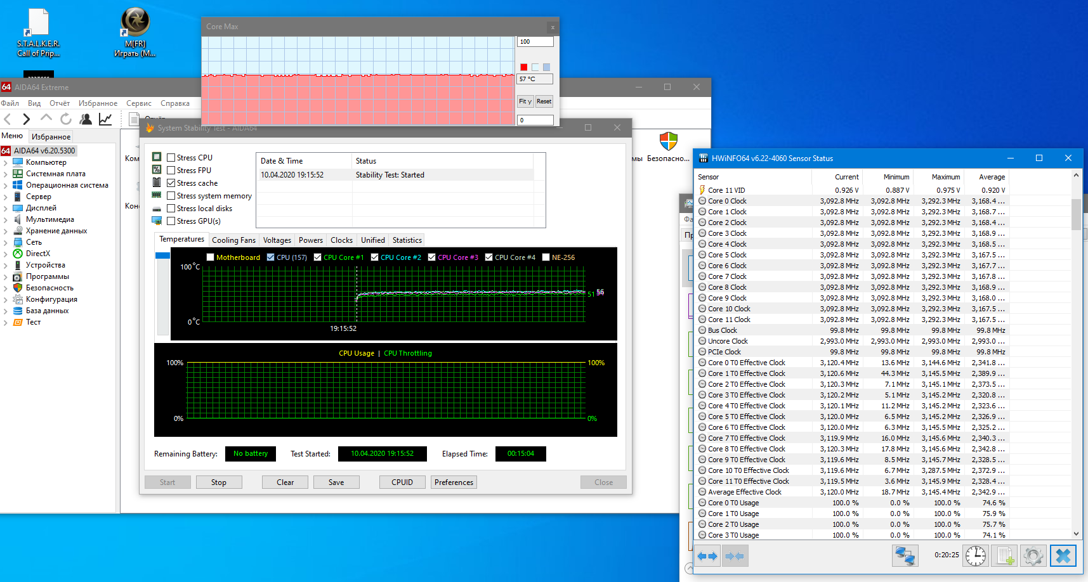Click the Average Effective Clock sensor icon
This screenshot has width=1088, height=582.
tap(702, 492)
